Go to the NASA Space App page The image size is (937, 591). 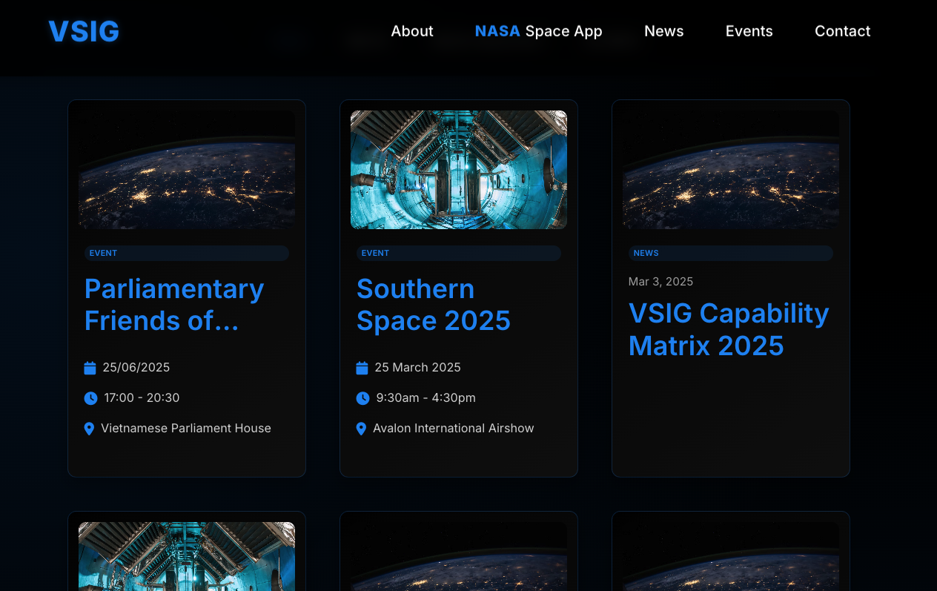pos(538,31)
